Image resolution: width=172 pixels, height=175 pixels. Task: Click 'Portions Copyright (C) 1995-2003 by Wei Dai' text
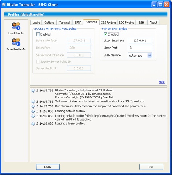coord(85,97)
